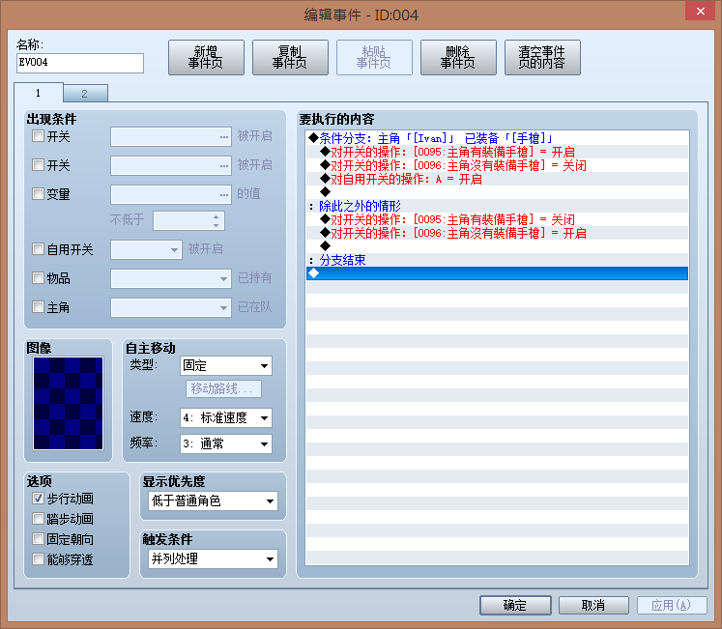
Task: Click the 不低于 value stepper arrows
Action: pyautogui.click(x=216, y=221)
